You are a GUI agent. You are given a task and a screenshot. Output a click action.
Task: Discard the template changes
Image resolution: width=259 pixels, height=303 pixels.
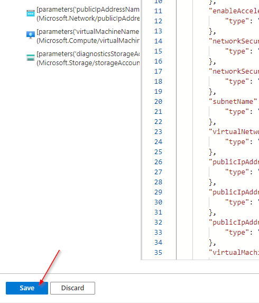coord(72,288)
